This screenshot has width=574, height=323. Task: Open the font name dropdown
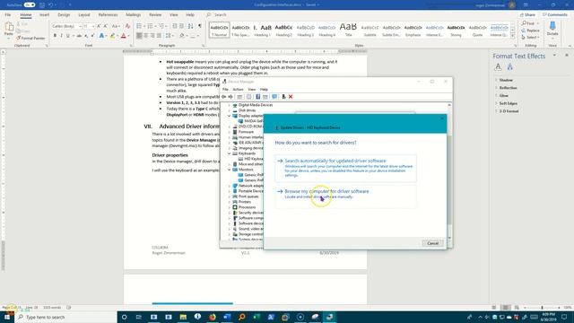(80, 26)
